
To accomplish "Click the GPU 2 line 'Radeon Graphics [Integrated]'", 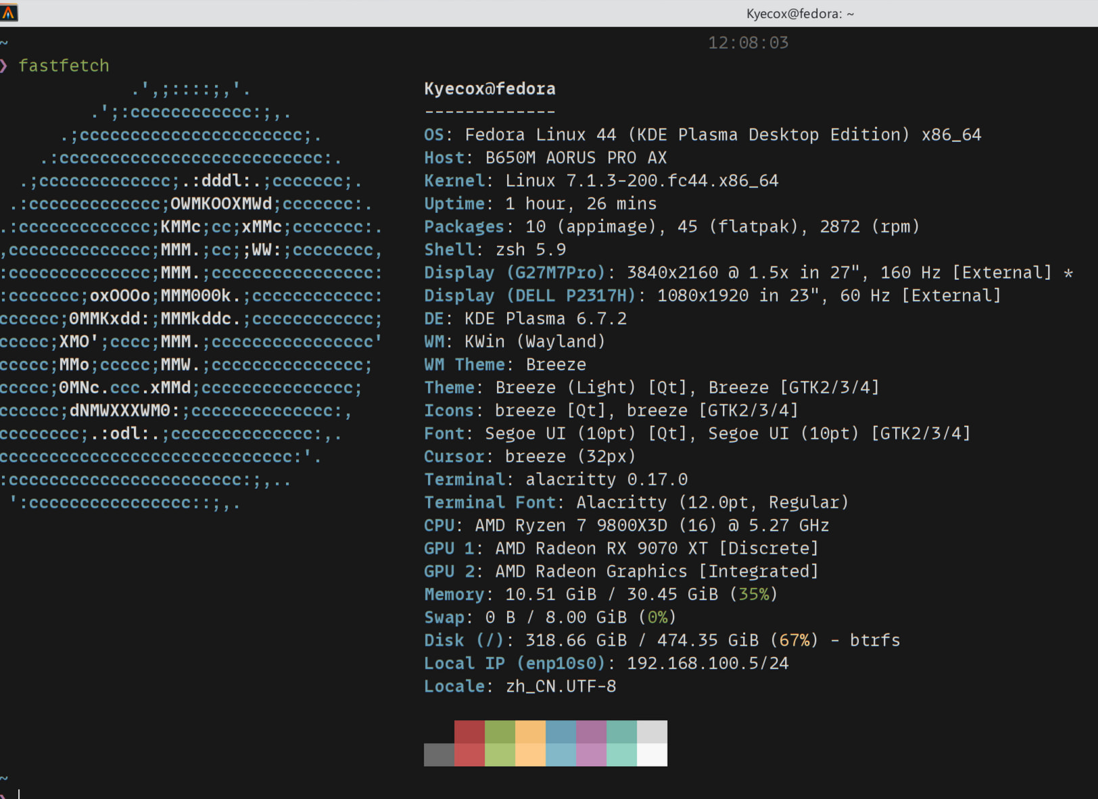I will click(x=621, y=571).
